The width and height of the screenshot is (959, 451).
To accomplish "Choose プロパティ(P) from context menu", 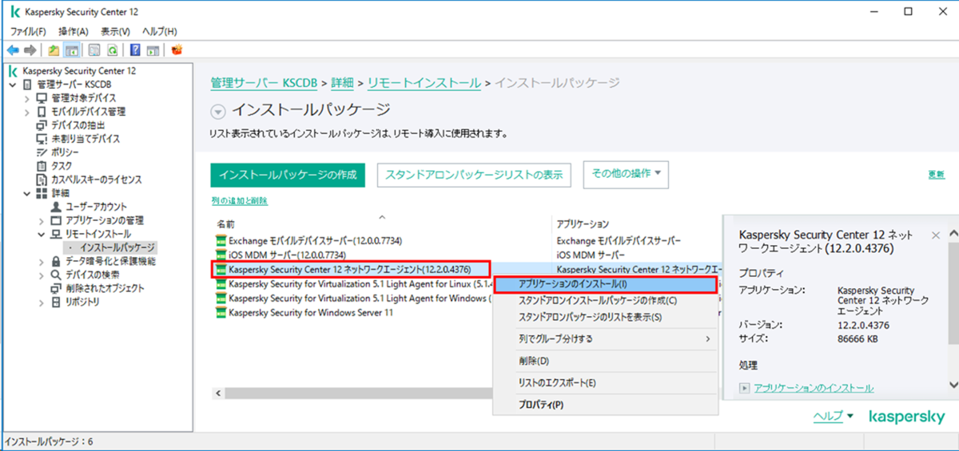I will [604, 405].
